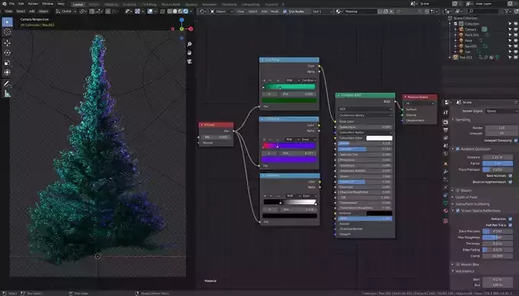Toggle camera view with camera icon

pos(190,61)
